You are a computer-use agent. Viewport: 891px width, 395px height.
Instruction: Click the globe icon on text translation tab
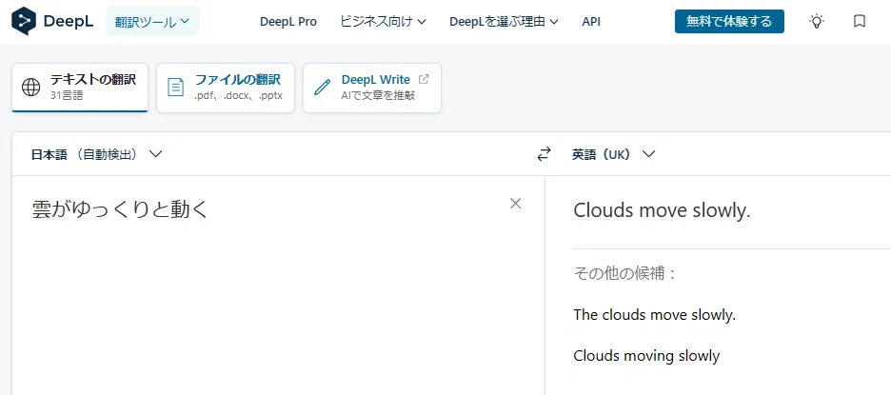[x=30, y=87]
